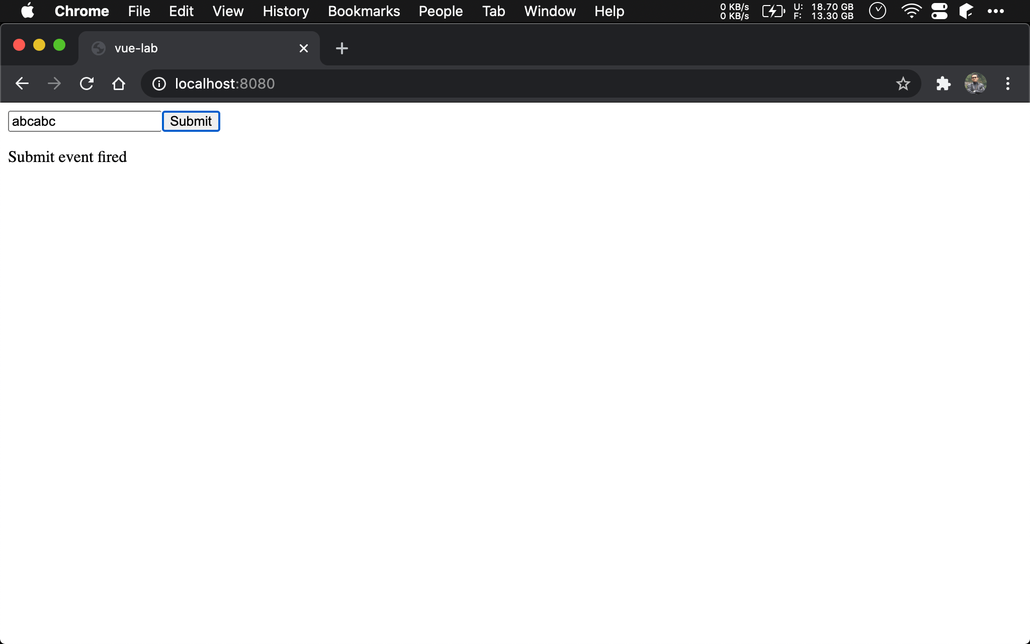Click the reload page icon
This screenshot has height=644, width=1030.
tap(87, 84)
